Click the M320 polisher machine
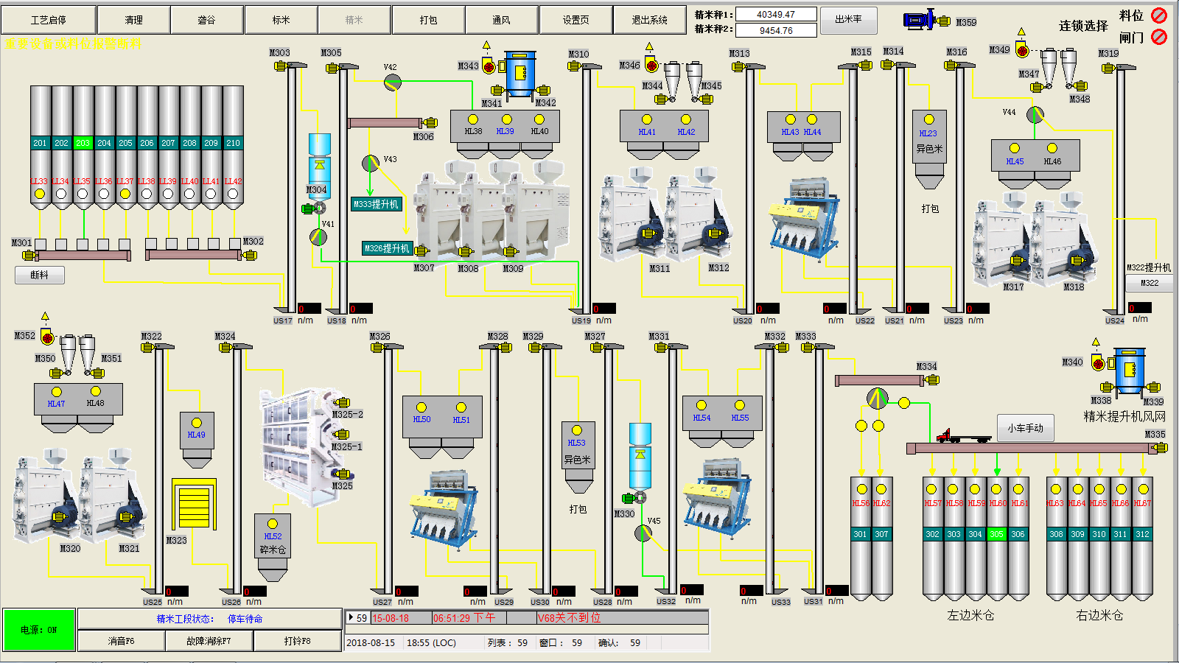This screenshot has width=1179, height=663. tap(46, 497)
